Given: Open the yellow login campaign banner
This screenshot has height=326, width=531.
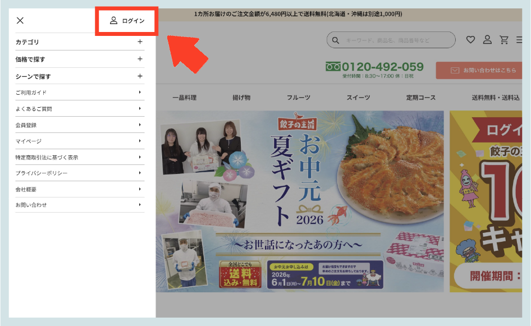Looking at the screenshot, I should 486,201.
